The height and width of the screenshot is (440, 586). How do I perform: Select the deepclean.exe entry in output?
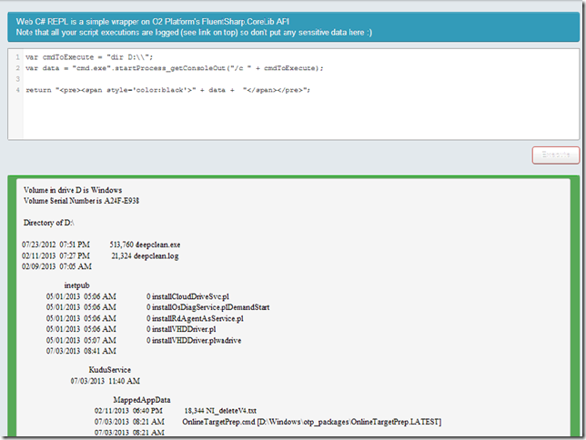(x=157, y=245)
